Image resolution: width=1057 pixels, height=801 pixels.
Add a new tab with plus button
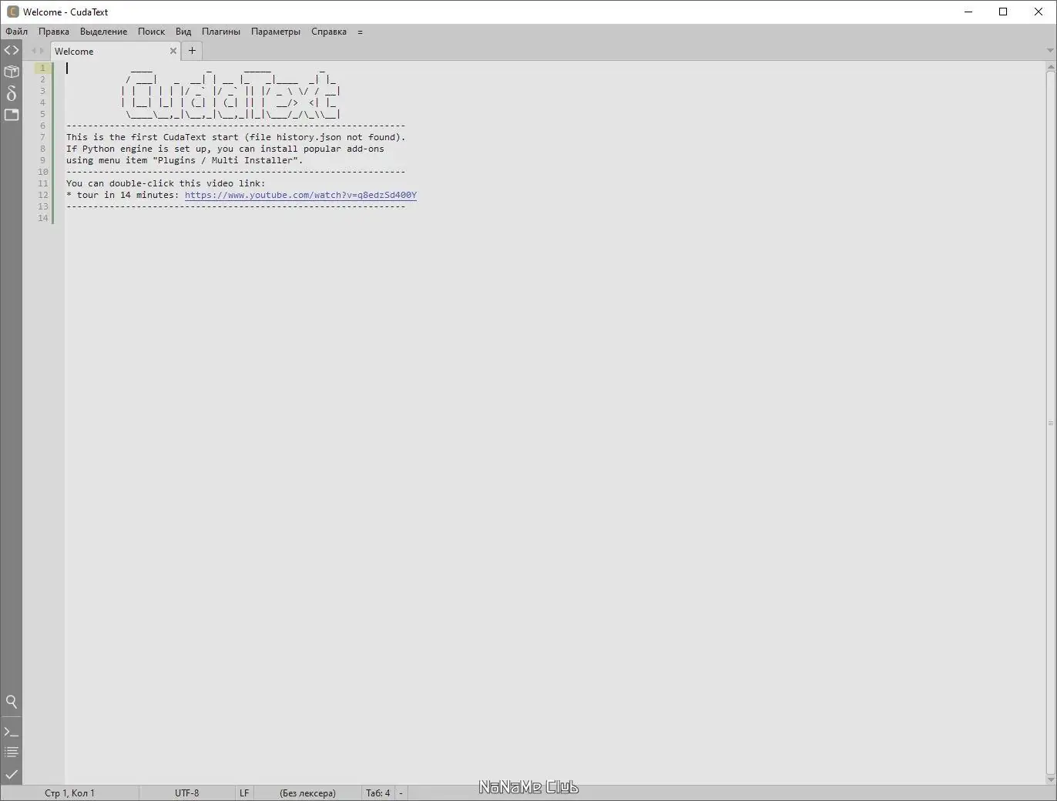(193, 51)
